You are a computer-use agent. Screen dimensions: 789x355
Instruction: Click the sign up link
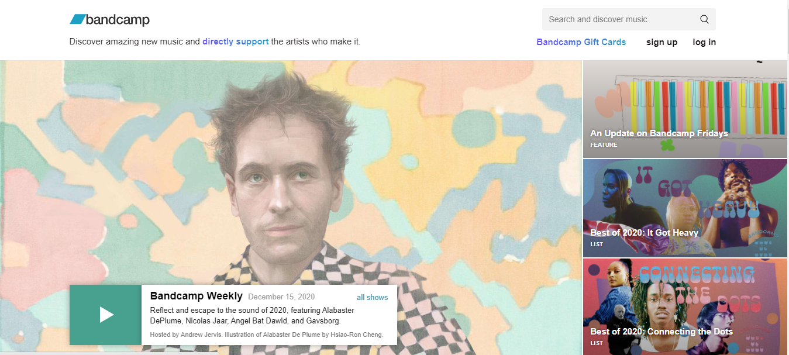[661, 42]
